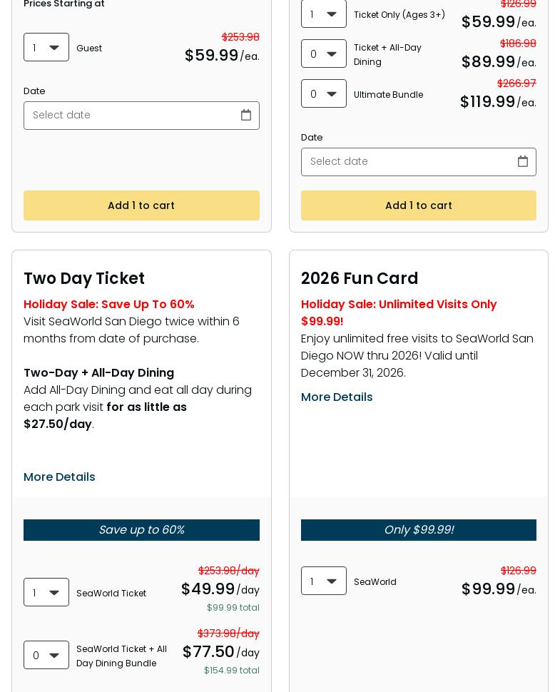Open 2026 Fun Card SeaWorld quantity dropdown
Screen dimensions: 560x692
(324, 581)
